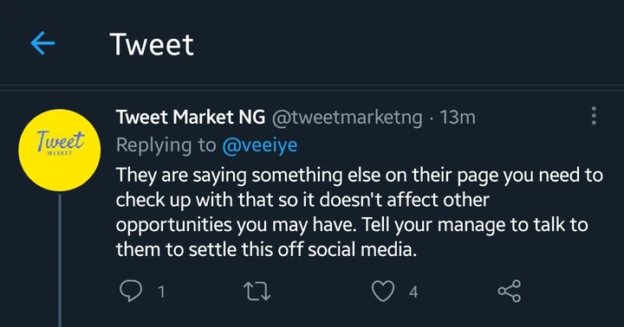Click the cursive Tweet logo inside avatar
The image size is (624, 327).
[61, 141]
